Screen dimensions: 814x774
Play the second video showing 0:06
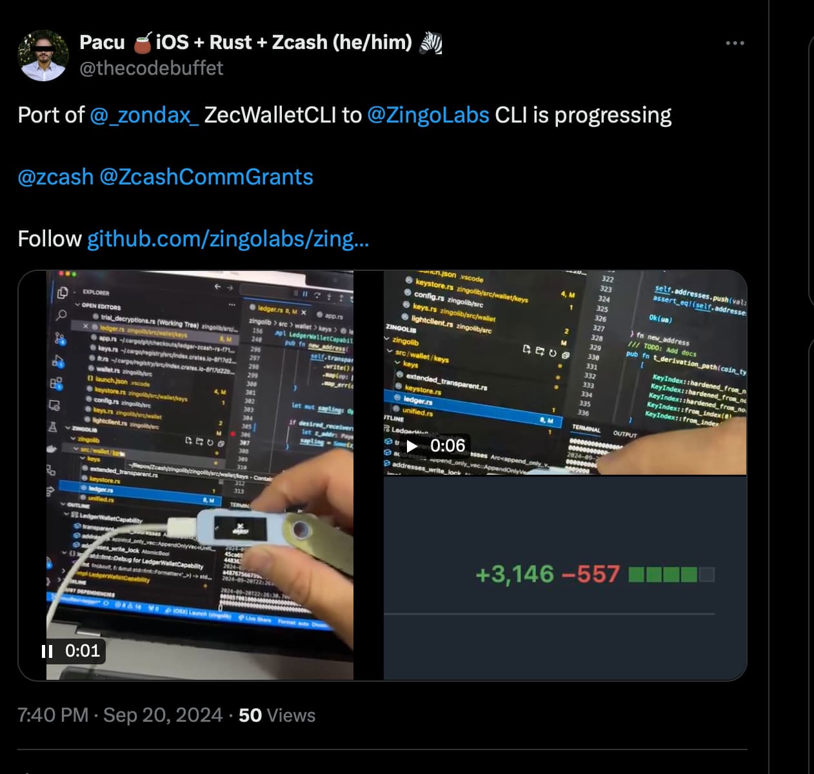(412, 446)
